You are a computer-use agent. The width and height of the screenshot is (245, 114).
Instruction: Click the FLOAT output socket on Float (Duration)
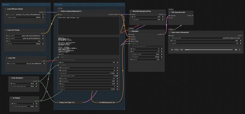(38, 81)
